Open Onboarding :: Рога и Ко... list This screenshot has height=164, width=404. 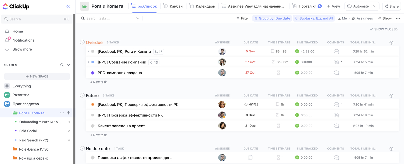tap(40, 122)
